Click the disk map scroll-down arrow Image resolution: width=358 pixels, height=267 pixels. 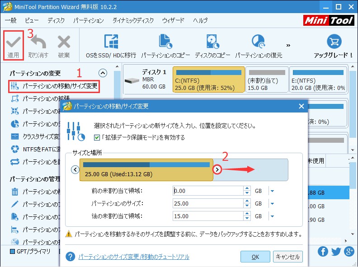point(353,150)
